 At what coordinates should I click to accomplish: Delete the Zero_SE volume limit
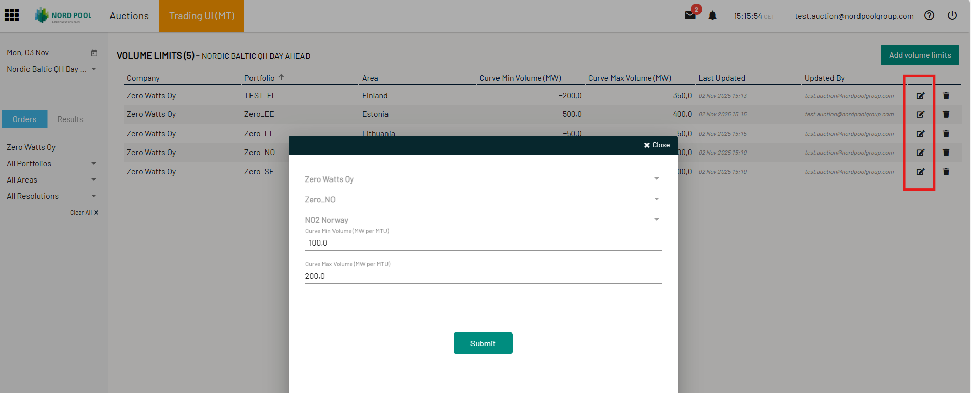pos(946,172)
